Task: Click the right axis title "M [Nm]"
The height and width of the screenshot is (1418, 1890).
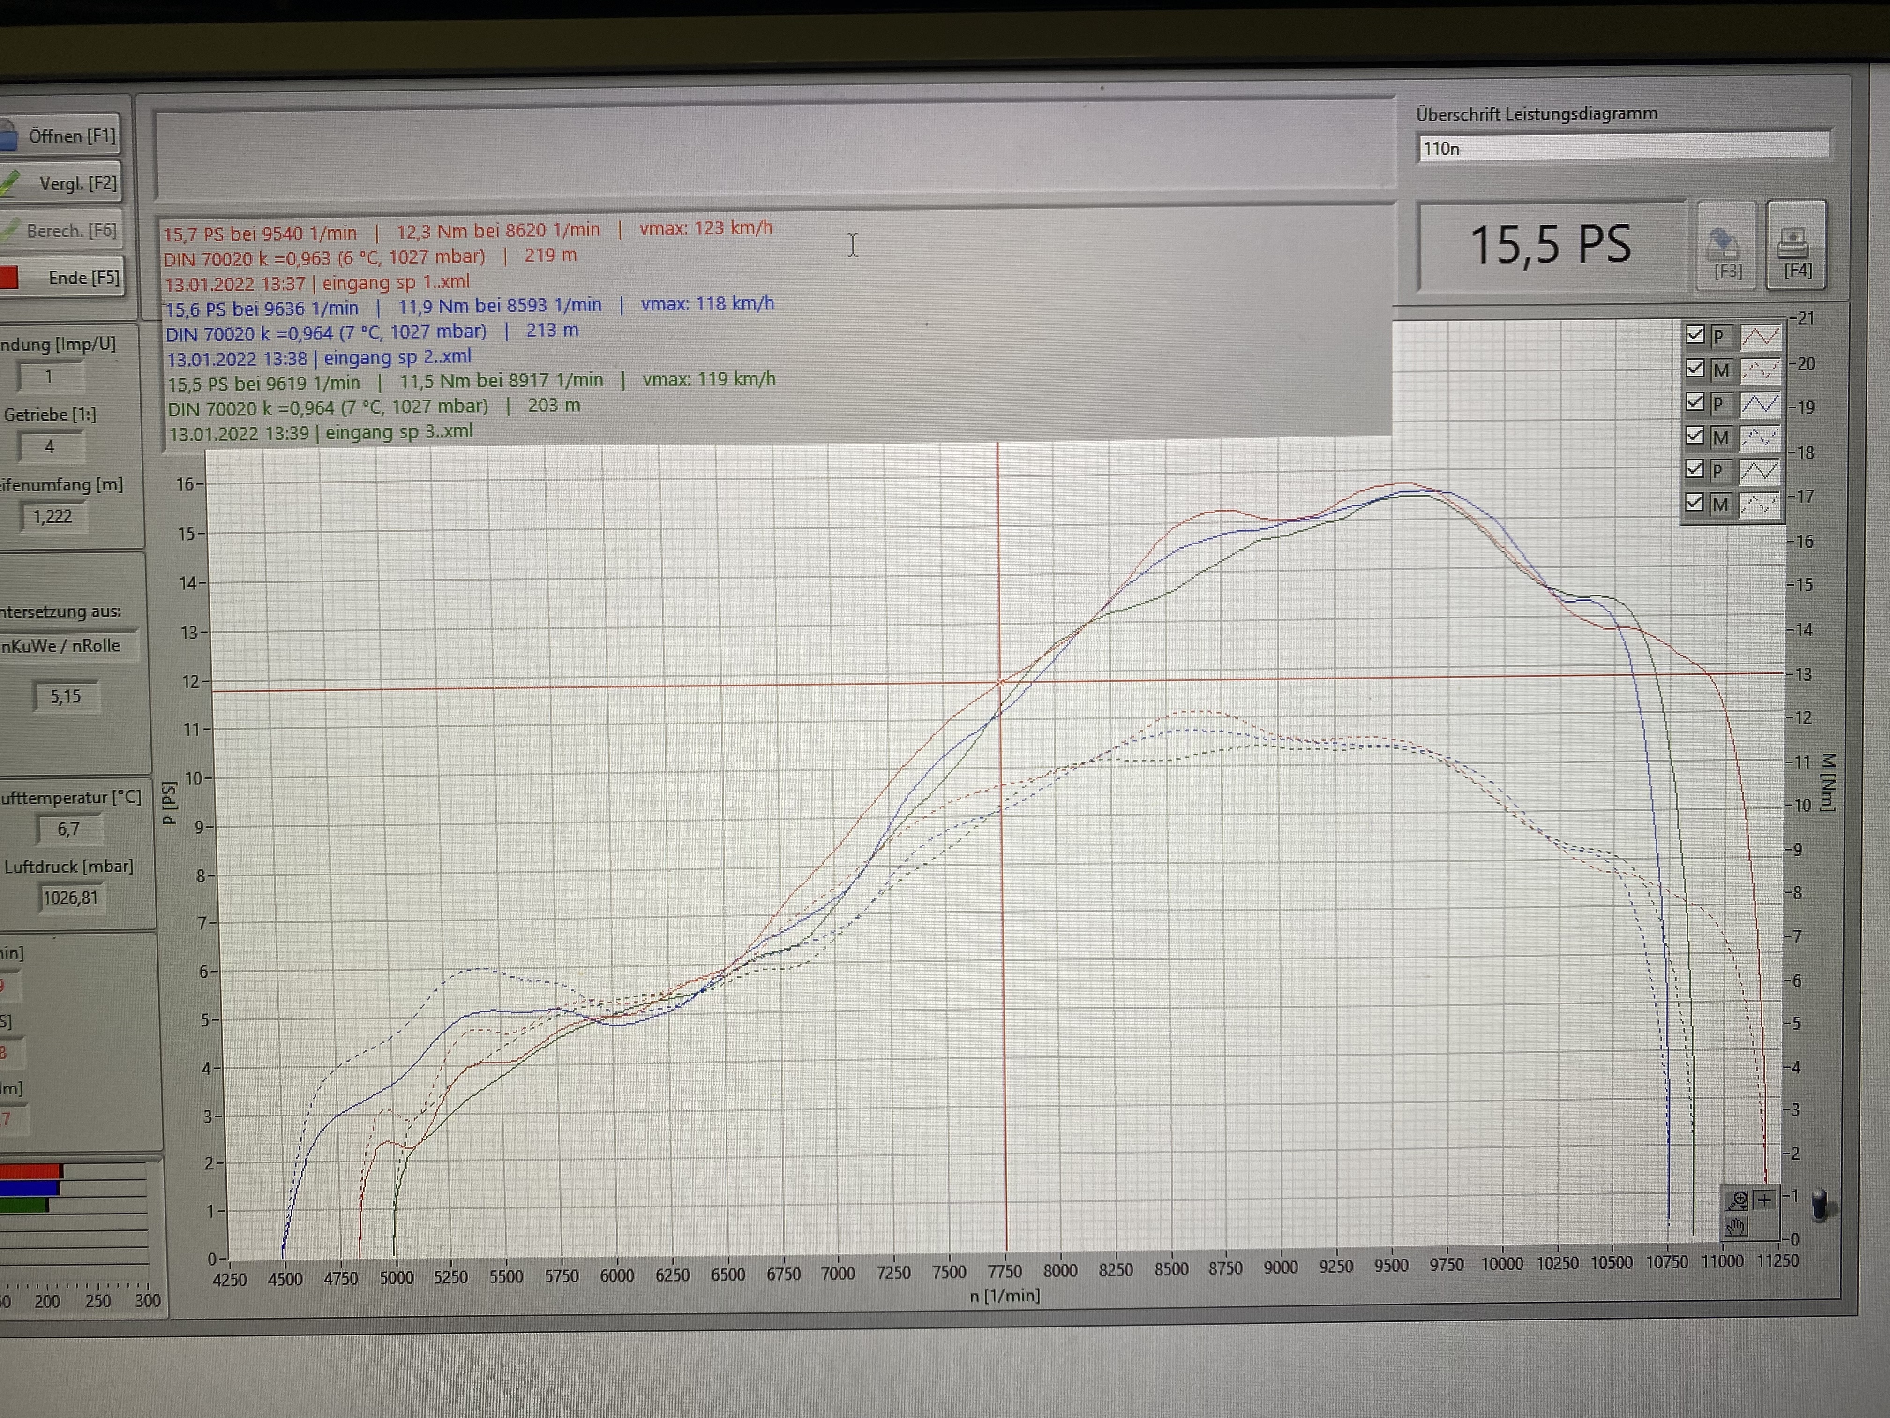Action: click(x=1828, y=782)
